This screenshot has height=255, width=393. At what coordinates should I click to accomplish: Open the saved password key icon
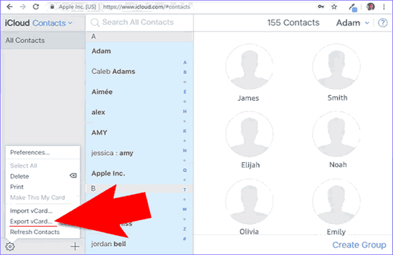pyautogui.click(x=321, y=7)
